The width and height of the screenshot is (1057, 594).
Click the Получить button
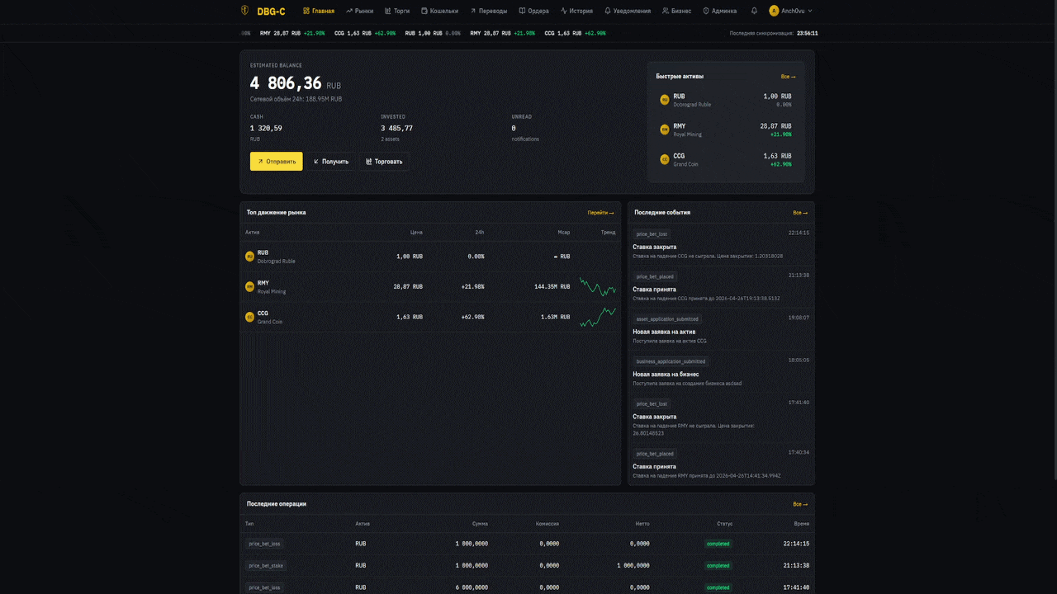point(330,162)
